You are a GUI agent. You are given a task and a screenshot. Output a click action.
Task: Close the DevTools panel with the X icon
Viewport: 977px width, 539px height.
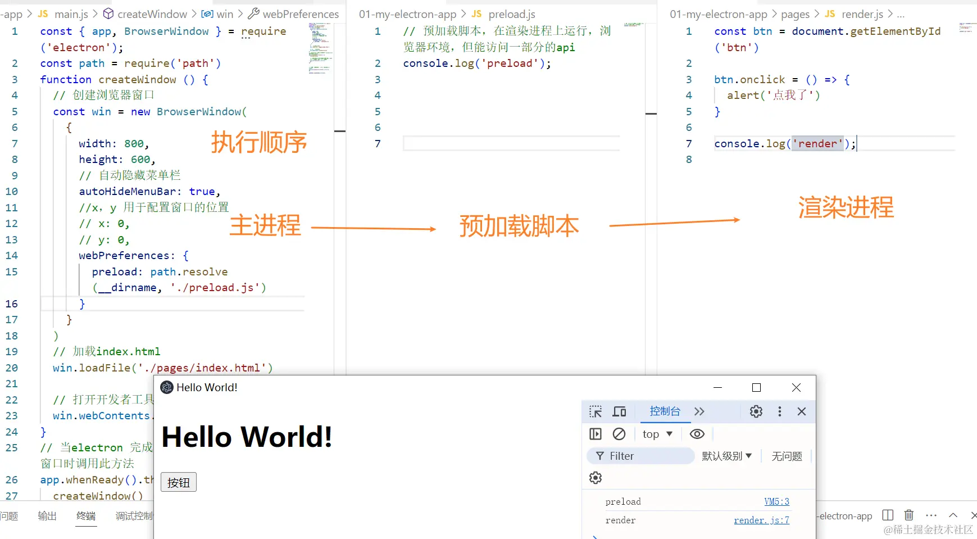coord(802,411)
